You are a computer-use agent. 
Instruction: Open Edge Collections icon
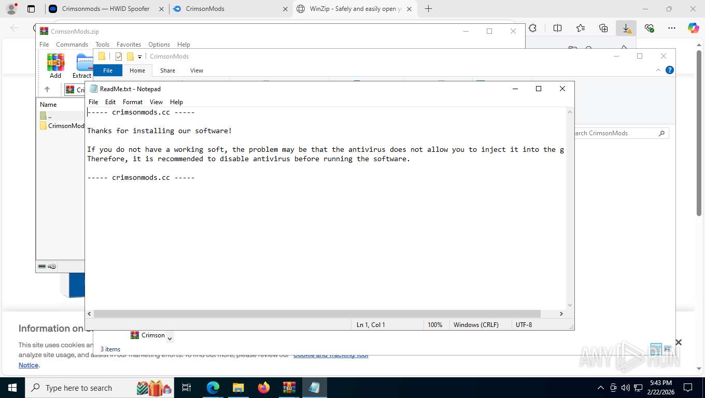[x=603, y=28]
